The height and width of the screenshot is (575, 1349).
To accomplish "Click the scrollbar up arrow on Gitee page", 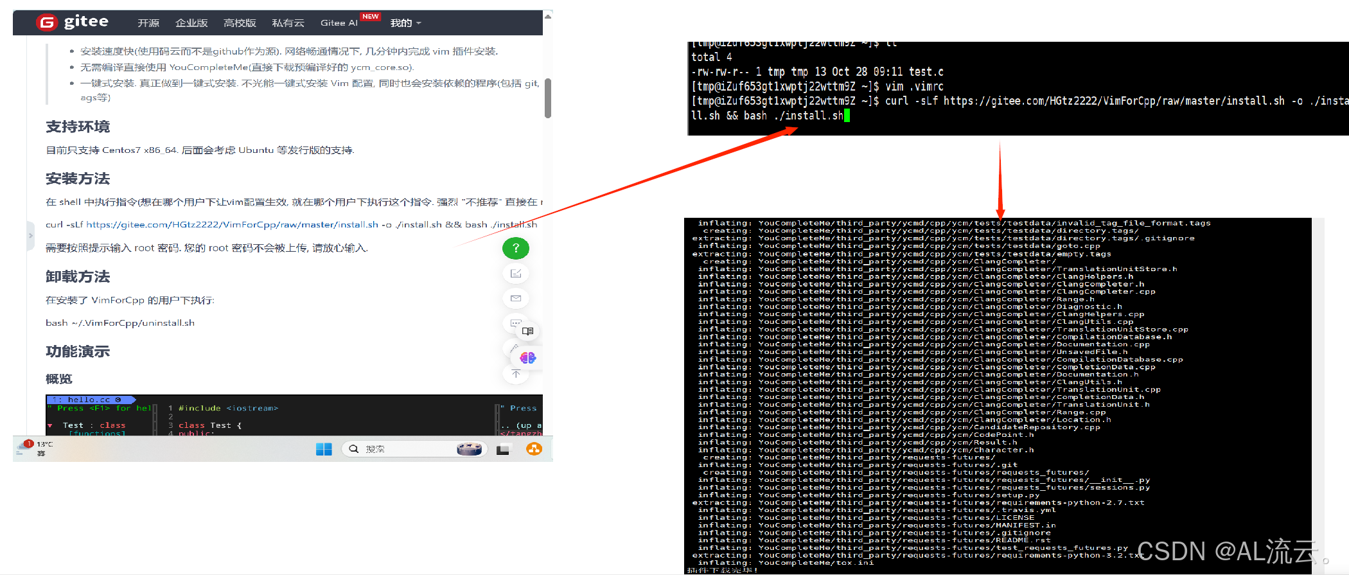I will pyautogui.click(x=548, y=15).
